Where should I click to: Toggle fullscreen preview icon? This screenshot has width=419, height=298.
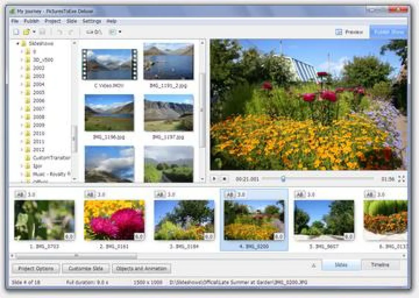(x=401, y=179)
